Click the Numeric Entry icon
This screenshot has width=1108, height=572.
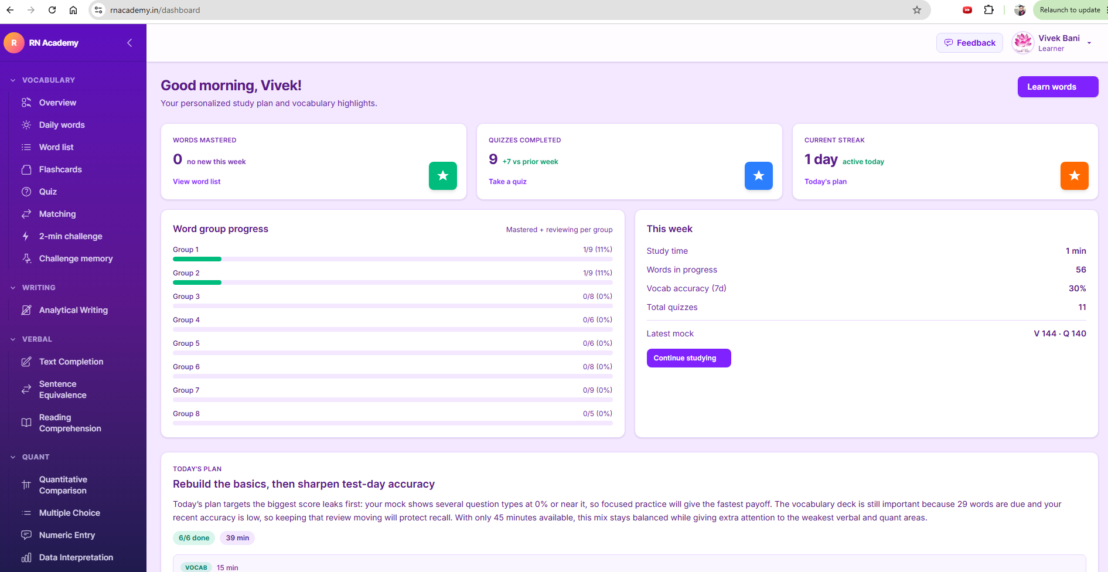point(26,535)
